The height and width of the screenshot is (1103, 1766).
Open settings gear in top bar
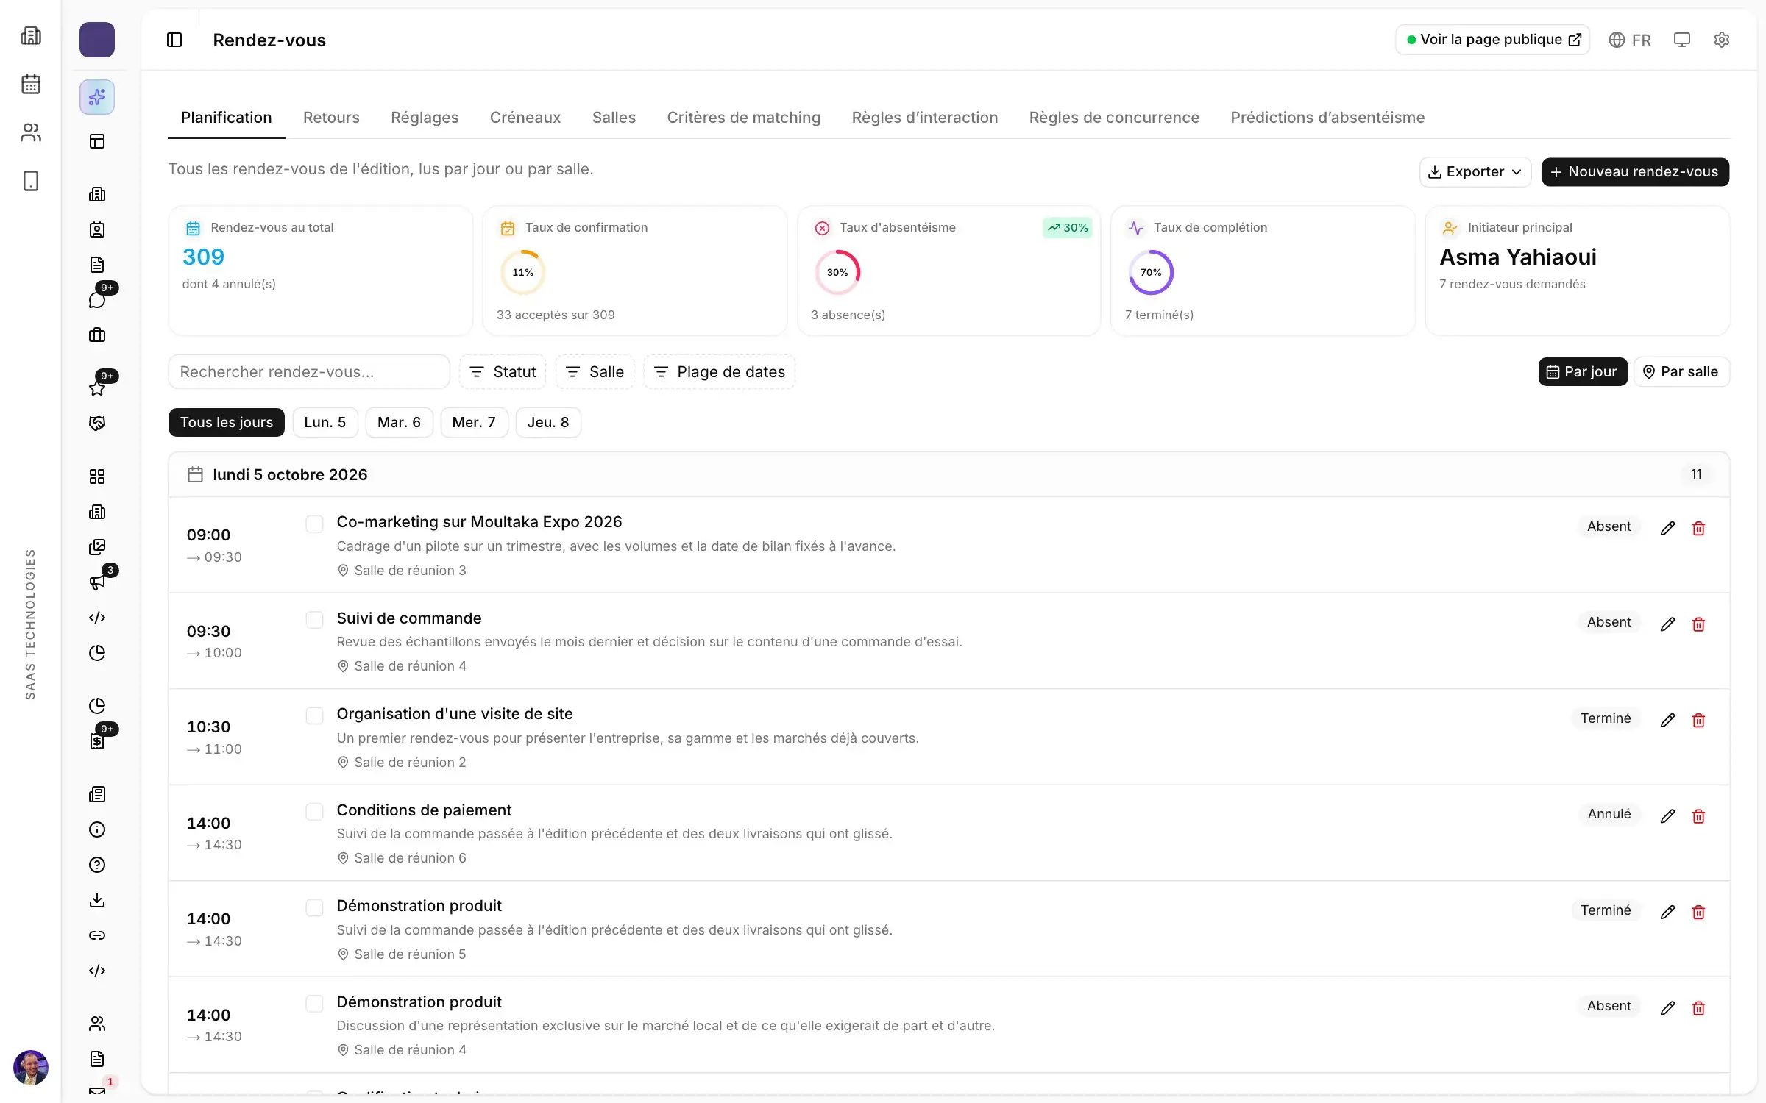(x=1721, y=40)
